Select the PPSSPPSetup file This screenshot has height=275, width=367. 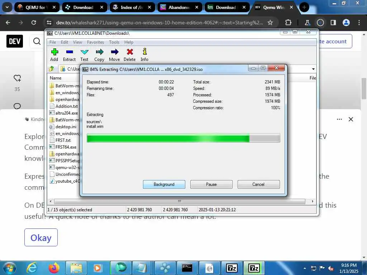(65, 161)
